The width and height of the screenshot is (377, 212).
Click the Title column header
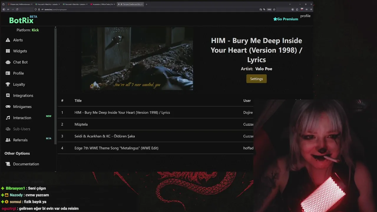point(78,101)
